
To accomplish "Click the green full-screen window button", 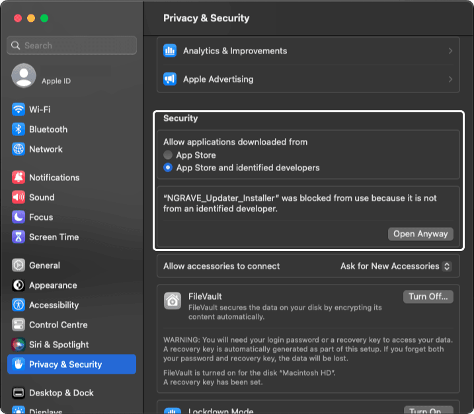I will 44,18.
